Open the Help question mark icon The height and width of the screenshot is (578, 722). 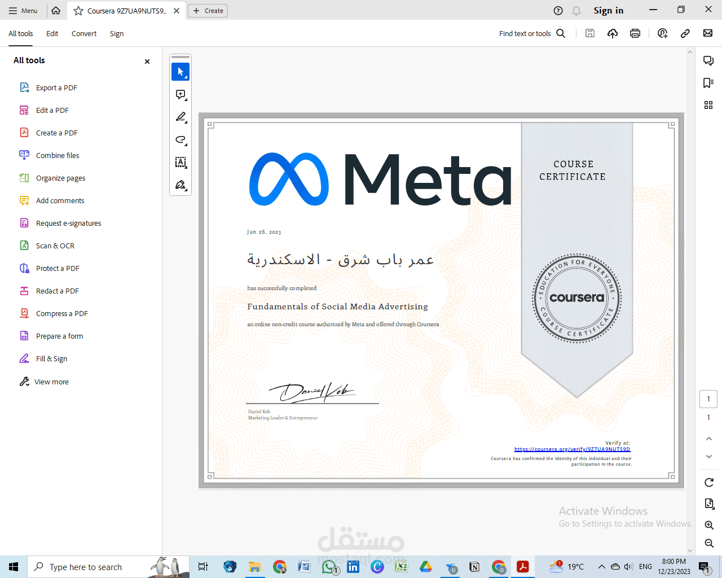point(558,11)
